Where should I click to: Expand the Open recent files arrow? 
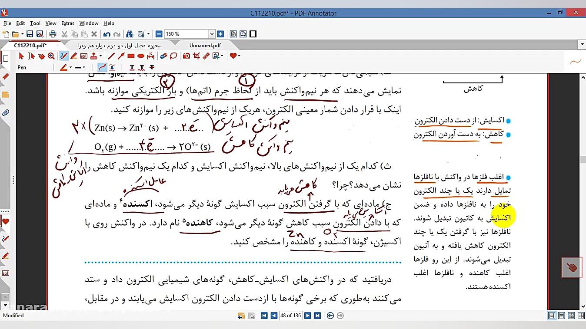22,34
